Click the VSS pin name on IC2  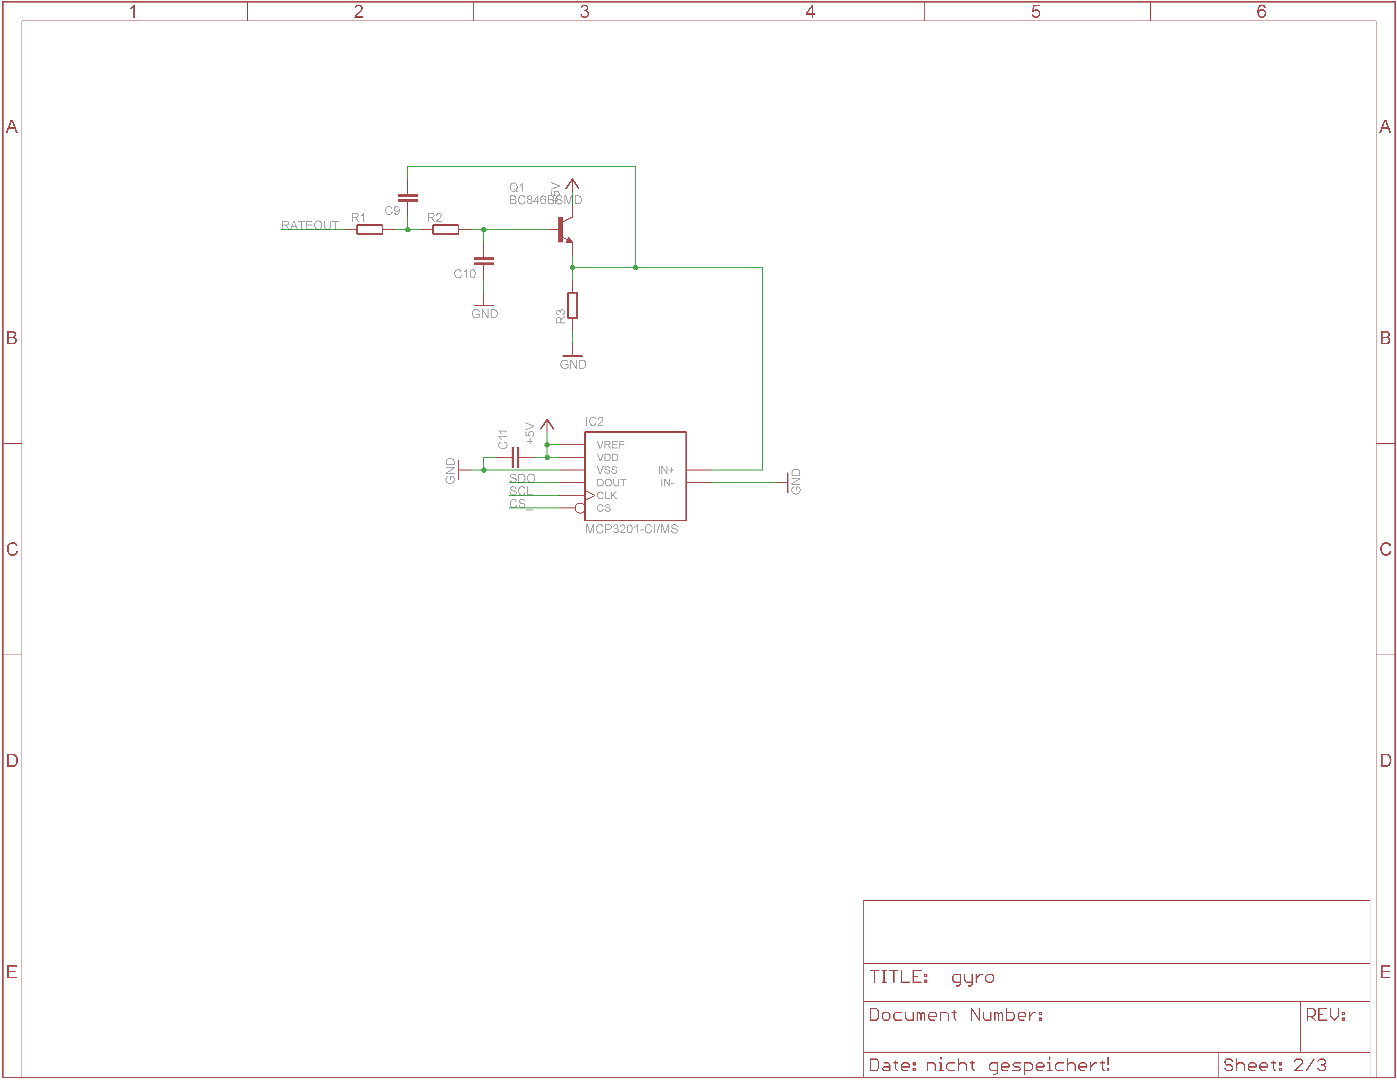607,470
